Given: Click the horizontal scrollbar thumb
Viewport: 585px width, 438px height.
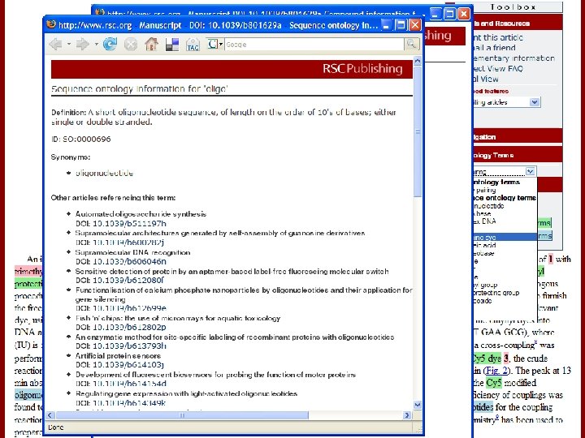Looking at the screenshot, I should tap(182, 415).
